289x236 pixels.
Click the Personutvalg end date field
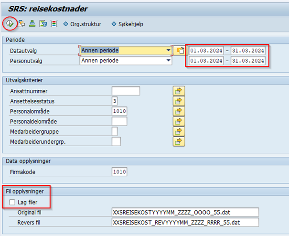pos(248,61)
